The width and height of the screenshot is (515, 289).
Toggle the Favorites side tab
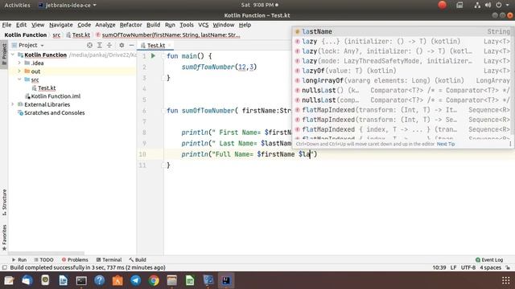(x=4, y=238)
